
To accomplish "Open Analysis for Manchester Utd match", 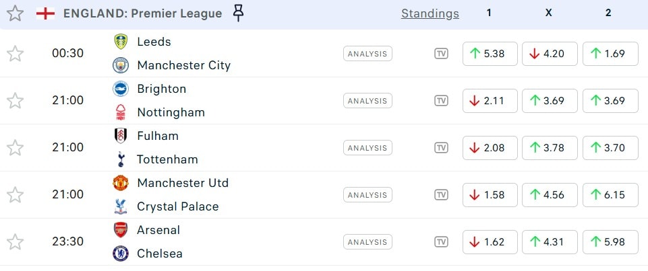I will click(x=367, y=195).
